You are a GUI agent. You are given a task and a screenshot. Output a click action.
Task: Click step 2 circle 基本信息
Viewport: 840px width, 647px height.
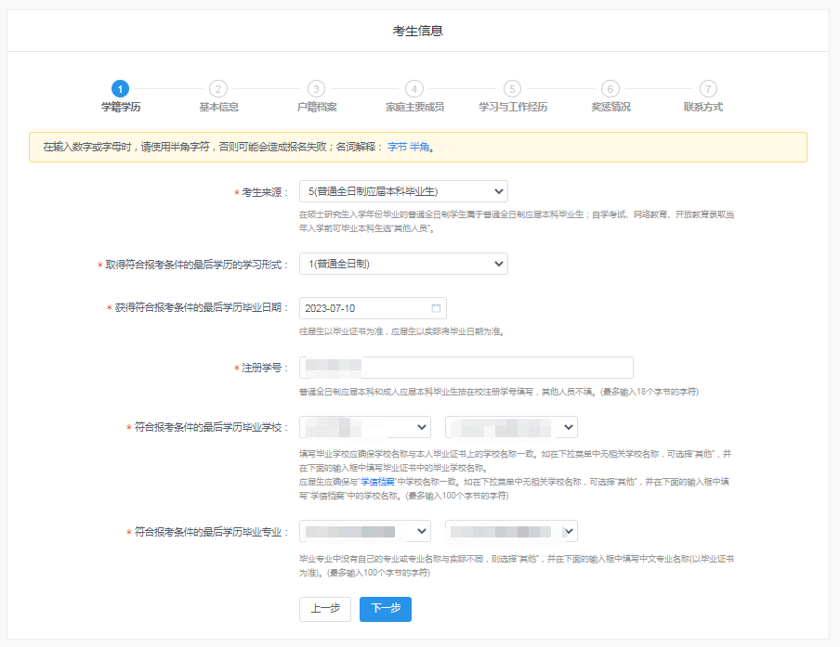click(218, 88)
